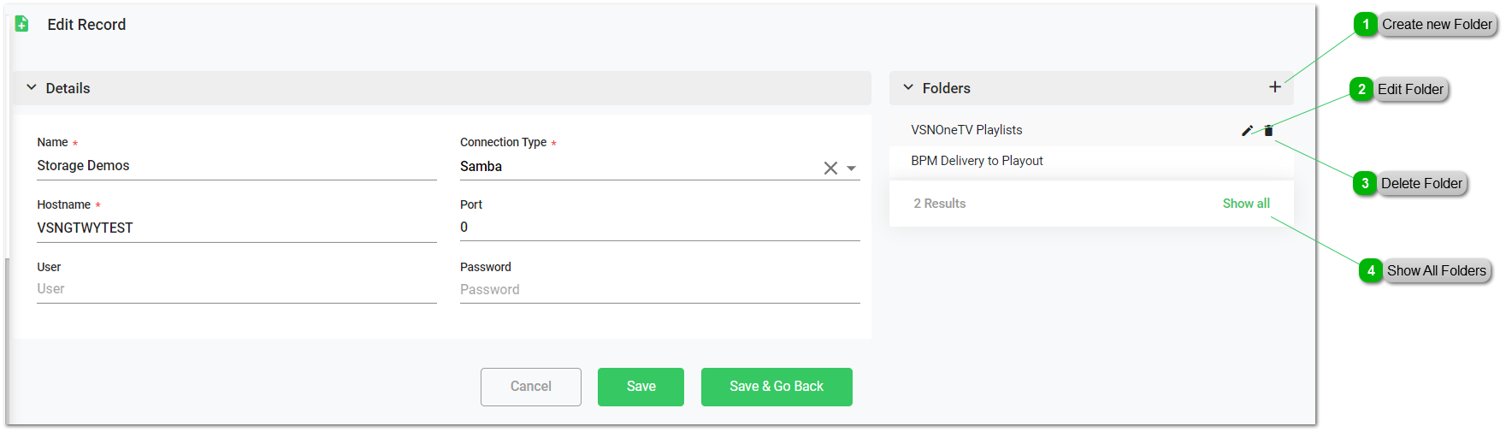Focus the User input field
Screen dimensions: 1506x432
click(x=235, y=289)
